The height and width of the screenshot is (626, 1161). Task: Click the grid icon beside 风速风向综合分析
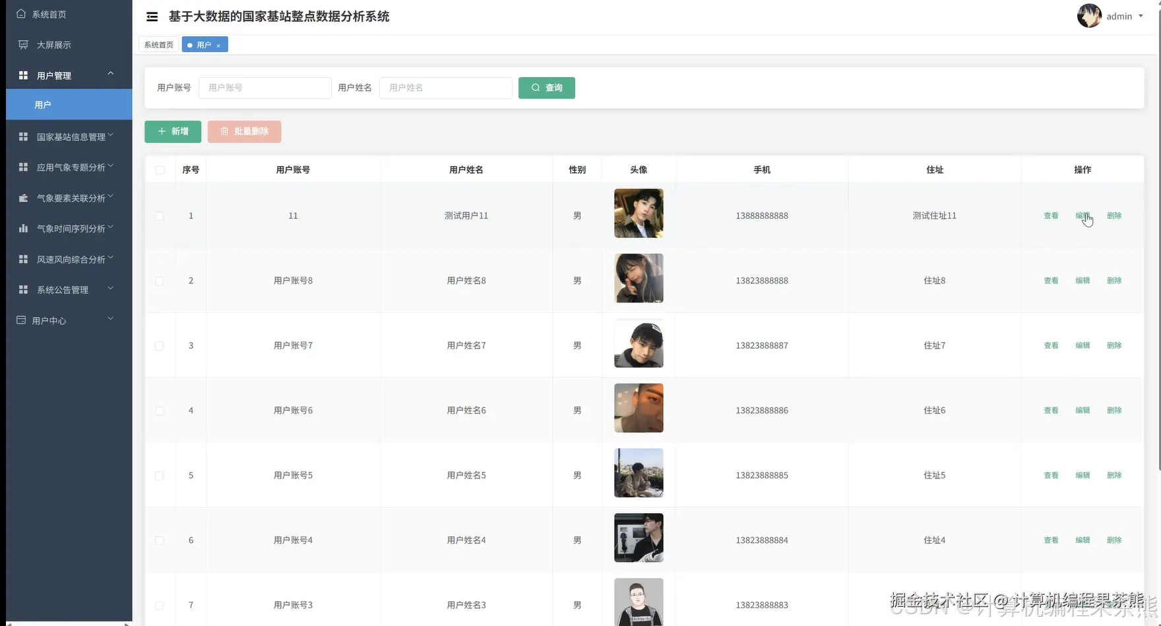pyautogui.click(x=23, y=259)
